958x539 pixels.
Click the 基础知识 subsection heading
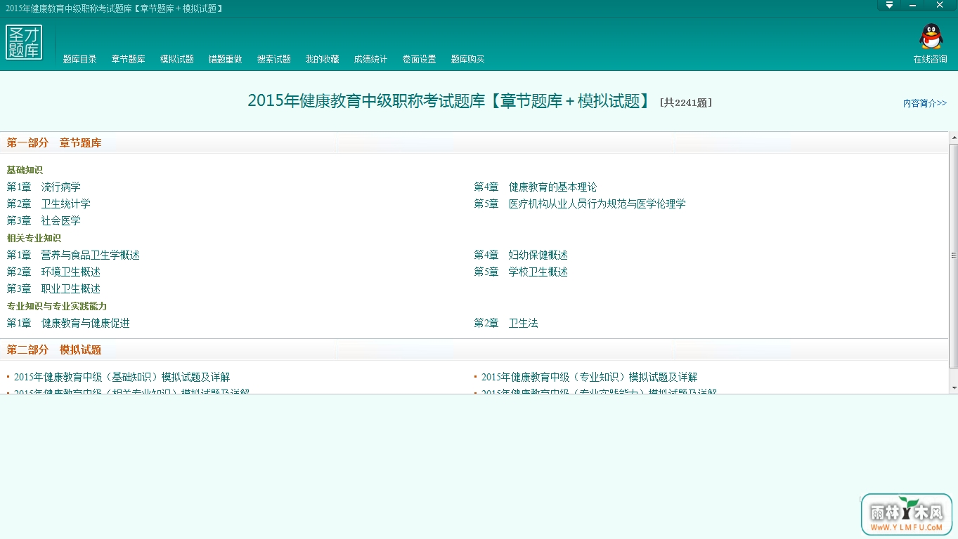25,170
